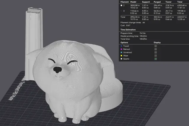Viewport: 189px width, 126px height.
Task: Click the 56.04 in purged value
Action: (x=157, y=11)
